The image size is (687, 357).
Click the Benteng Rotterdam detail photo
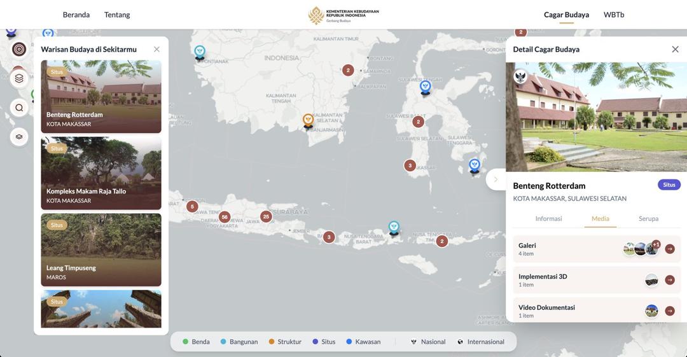(x=596, y=116)
